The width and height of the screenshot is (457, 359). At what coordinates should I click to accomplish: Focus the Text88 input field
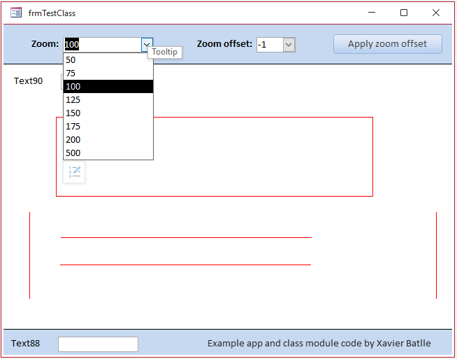[99, 344]
